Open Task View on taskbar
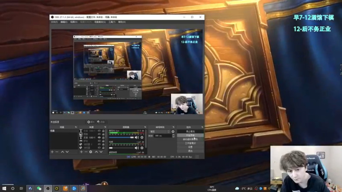Image resolution: width=342 pixels, height=192 pixels. pos(21,188)
